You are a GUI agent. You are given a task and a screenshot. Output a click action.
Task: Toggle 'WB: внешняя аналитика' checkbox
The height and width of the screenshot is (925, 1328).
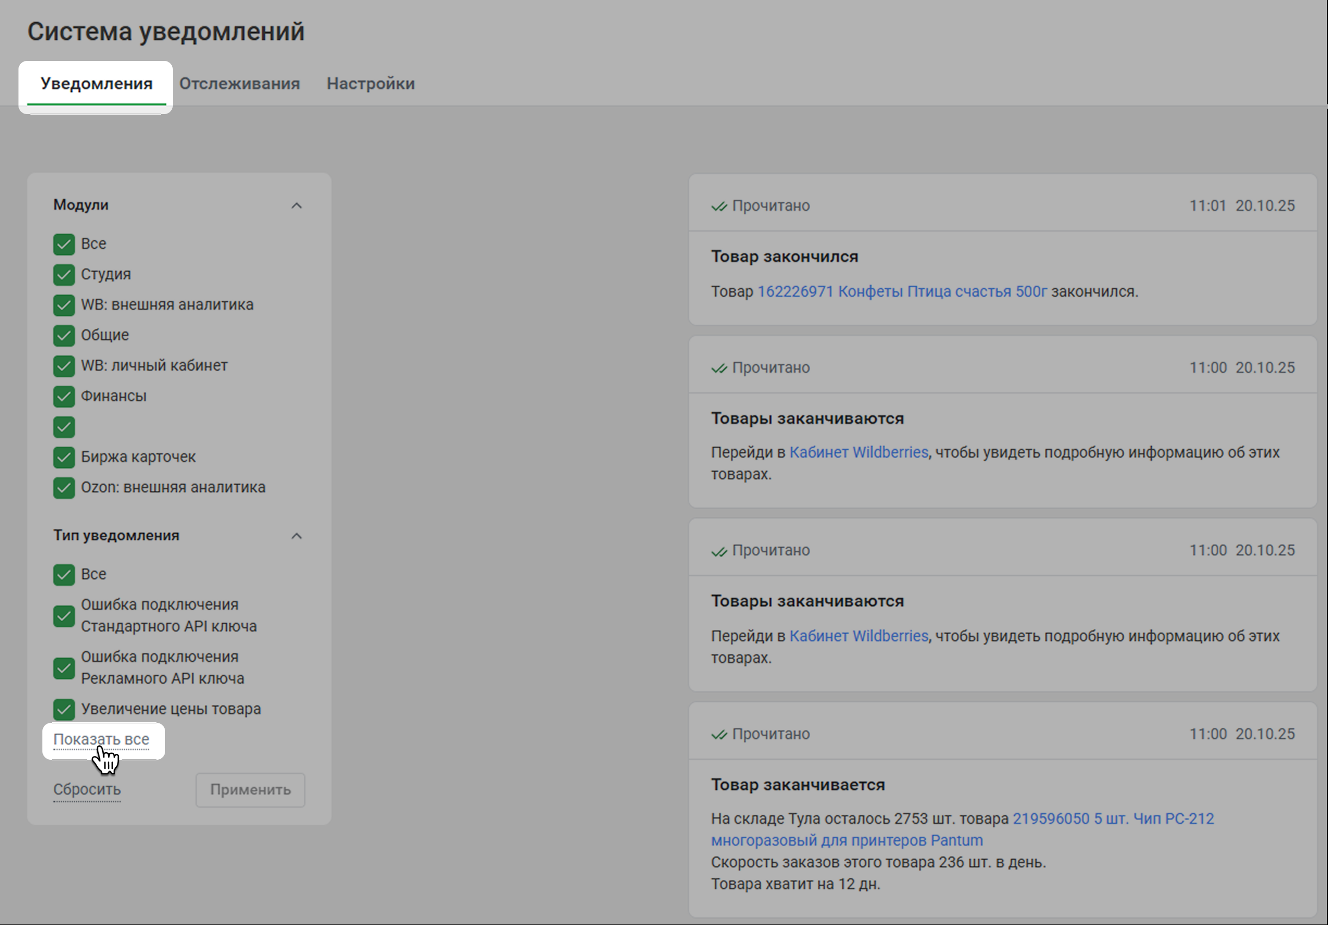pos(64,305)
